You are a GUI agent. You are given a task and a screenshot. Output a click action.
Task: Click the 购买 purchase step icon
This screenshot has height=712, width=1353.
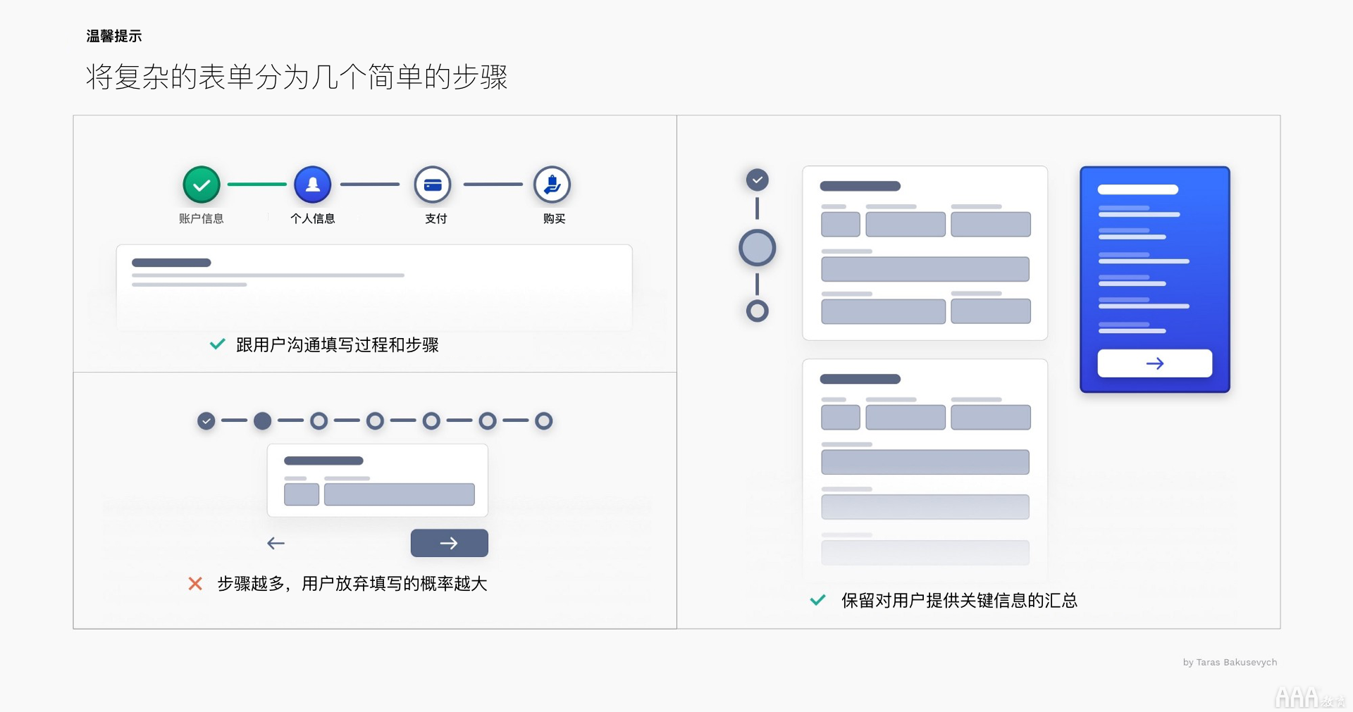coord(552,185)
